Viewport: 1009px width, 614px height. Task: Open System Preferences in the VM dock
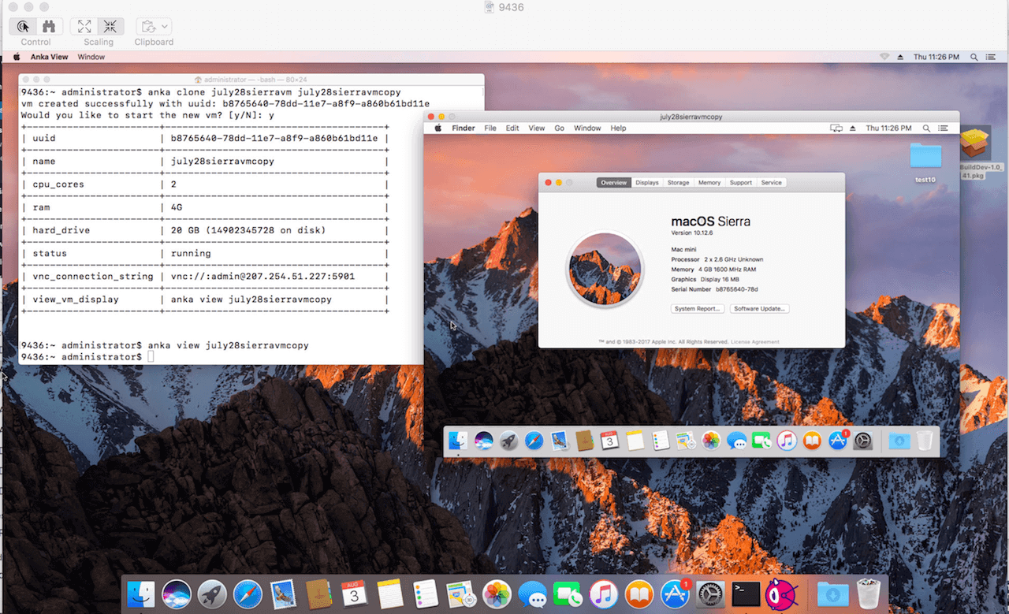(863, 441)
